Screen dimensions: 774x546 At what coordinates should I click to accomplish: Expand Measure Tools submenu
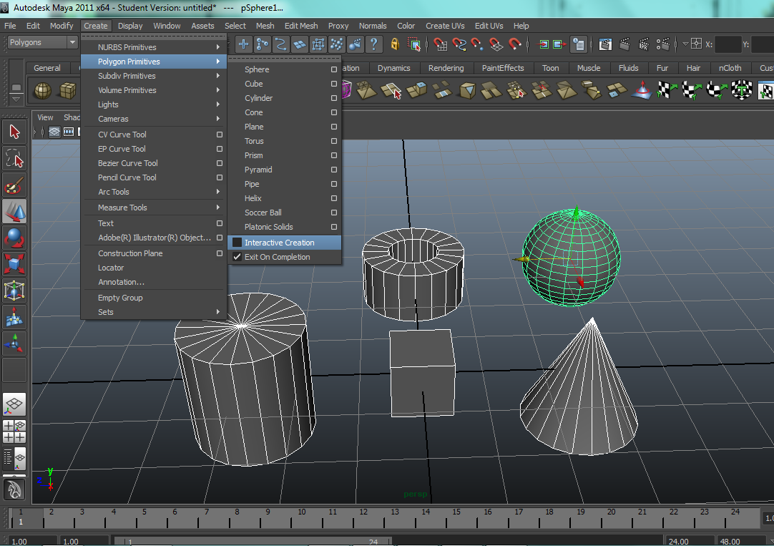tap(154, 208)
